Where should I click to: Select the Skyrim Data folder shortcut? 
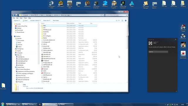[174, 4]
